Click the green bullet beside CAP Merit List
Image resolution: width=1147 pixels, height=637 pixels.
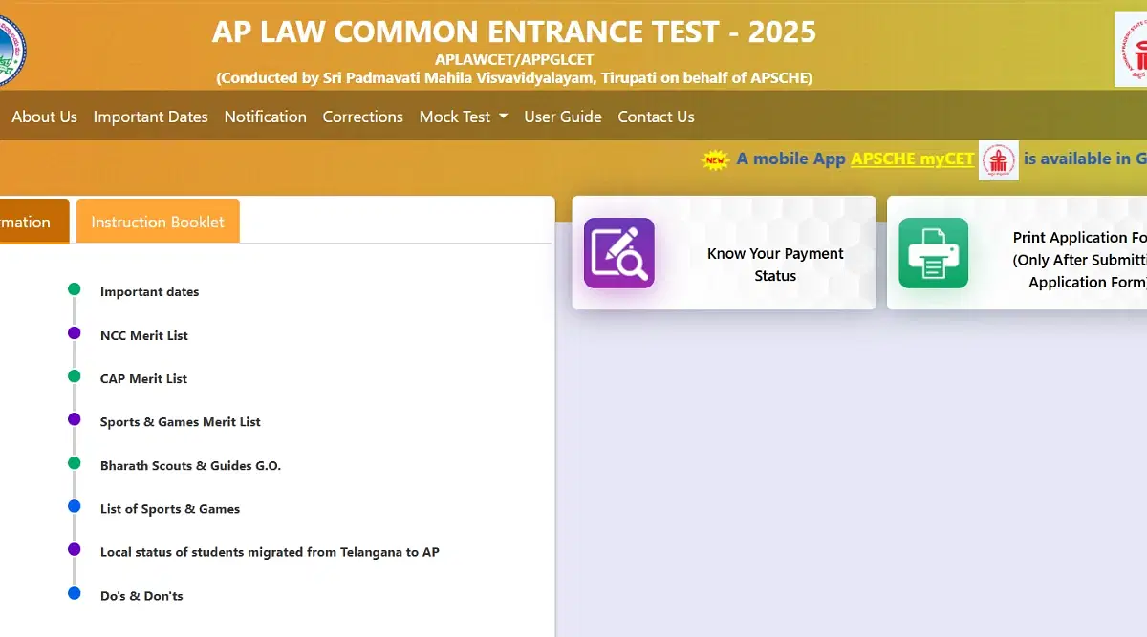75,376
